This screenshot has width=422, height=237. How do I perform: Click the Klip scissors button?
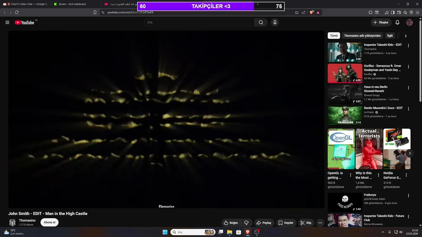(x=306, y=223)
